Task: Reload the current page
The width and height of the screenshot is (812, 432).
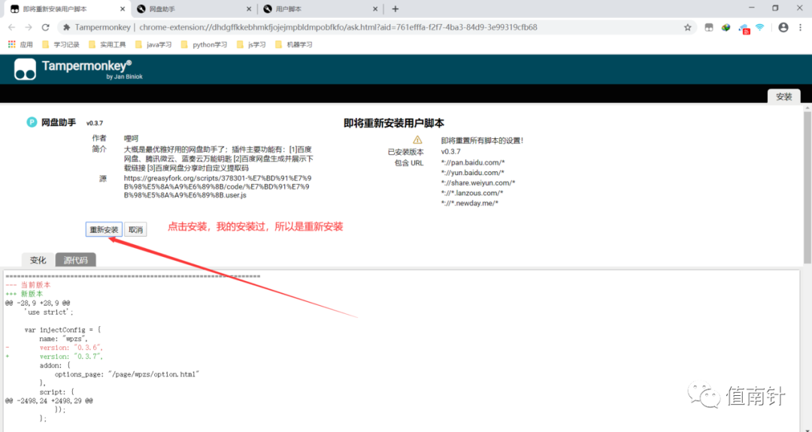Action: point(46,27)
